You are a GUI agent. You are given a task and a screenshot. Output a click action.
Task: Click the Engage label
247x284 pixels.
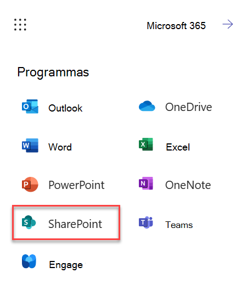66,265
